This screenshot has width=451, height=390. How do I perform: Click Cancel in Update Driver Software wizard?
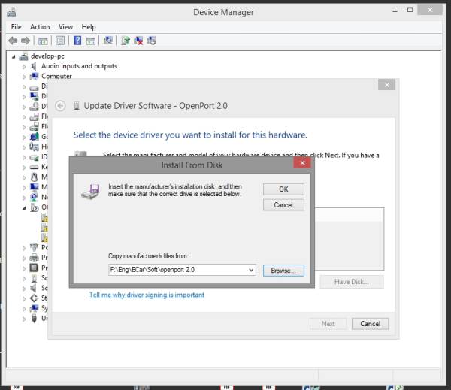(370, 324)
